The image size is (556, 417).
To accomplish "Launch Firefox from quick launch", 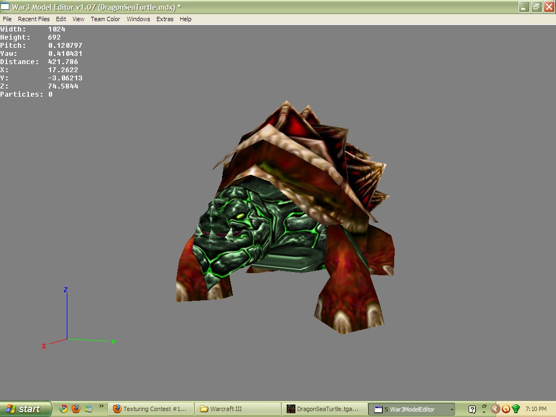I will [x=76, y=409].
